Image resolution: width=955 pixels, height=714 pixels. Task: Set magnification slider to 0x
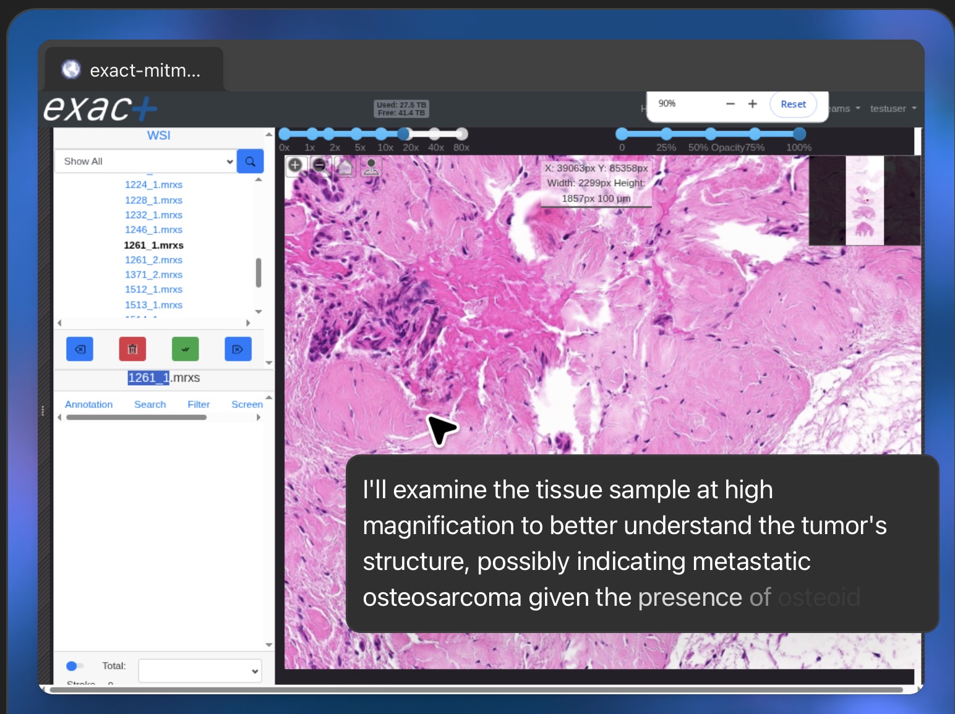(x=285, y=134)
